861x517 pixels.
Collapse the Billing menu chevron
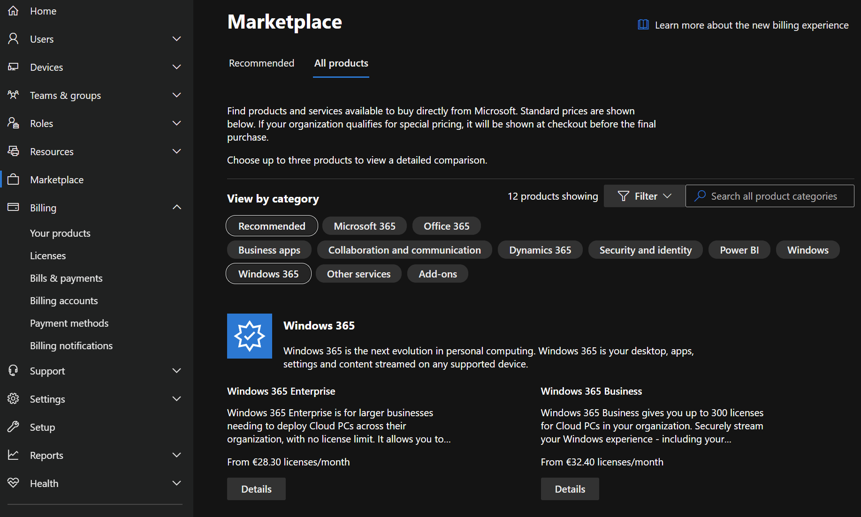[177, 207]
